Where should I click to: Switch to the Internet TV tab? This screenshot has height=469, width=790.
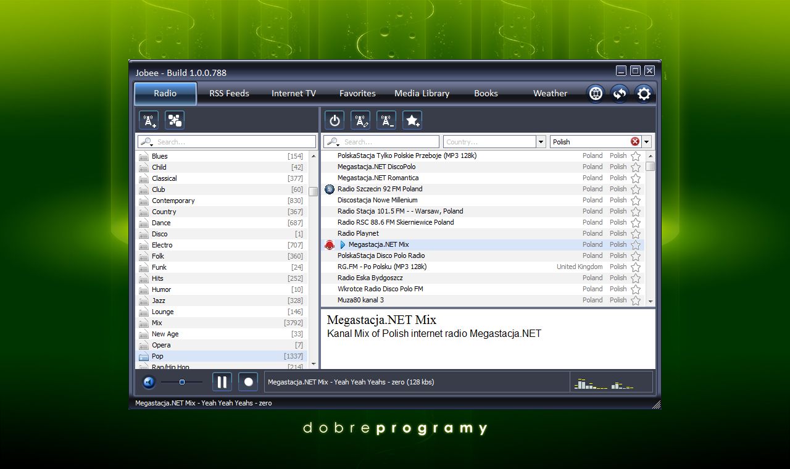293,93
